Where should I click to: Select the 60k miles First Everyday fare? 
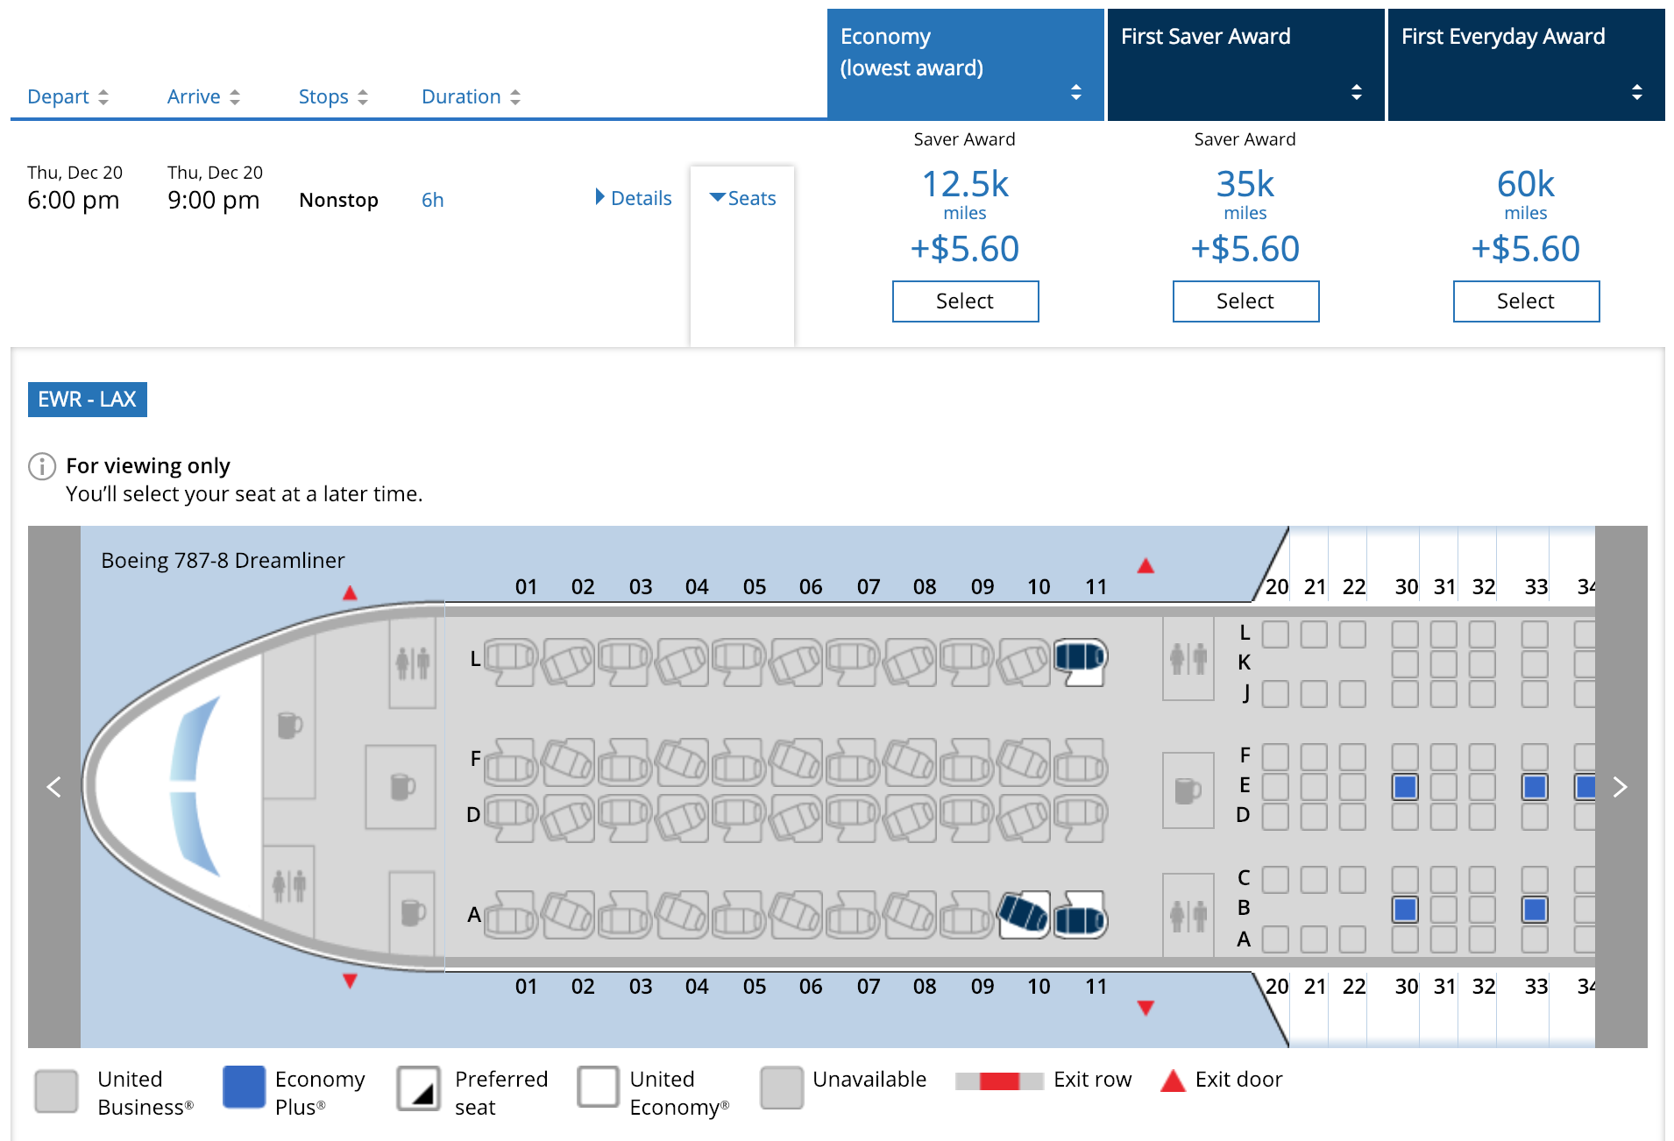pos(1526,301)
